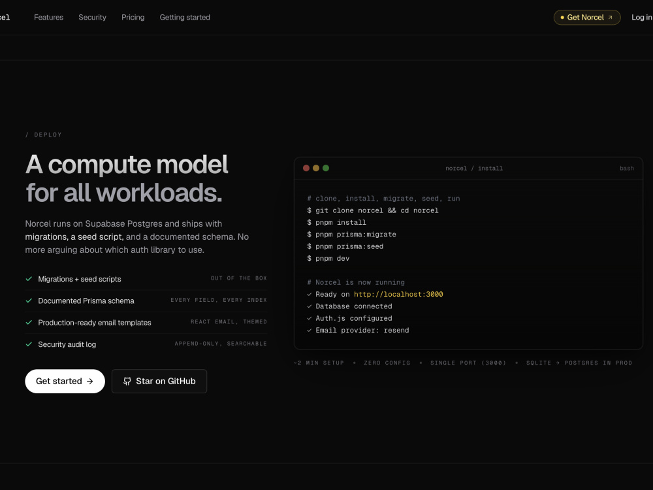The width and height of the screenshot is (653, 490).
Task: Open the Features nav item
Action: coord(48,18)
